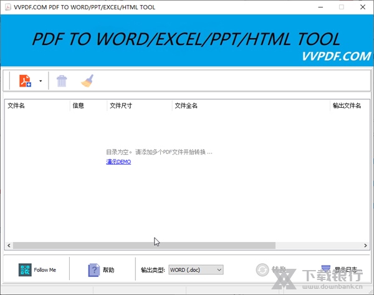
Task: Click the 目录为空 empty list message
Action: coord(159,152)
